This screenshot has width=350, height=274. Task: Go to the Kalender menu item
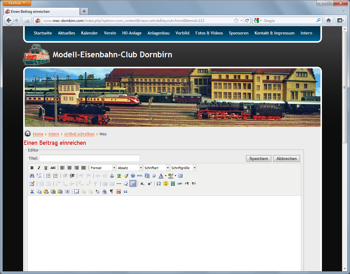coord(90,33)
